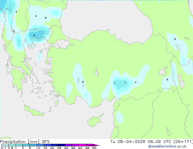Click the "35" legend scale label
193x149 pixels.
coord(73,148)
